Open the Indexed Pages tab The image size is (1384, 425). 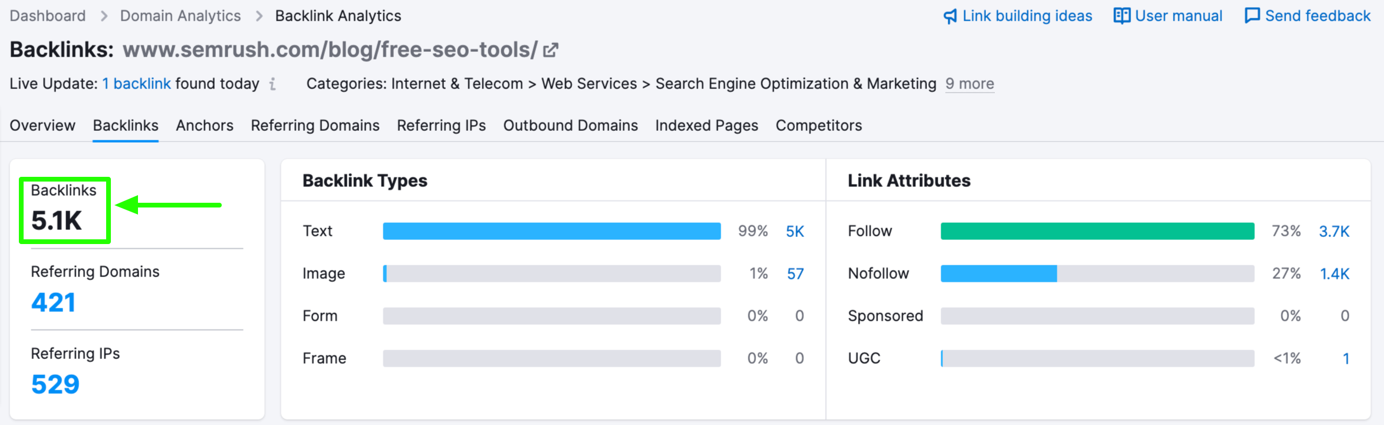(706, 125)
